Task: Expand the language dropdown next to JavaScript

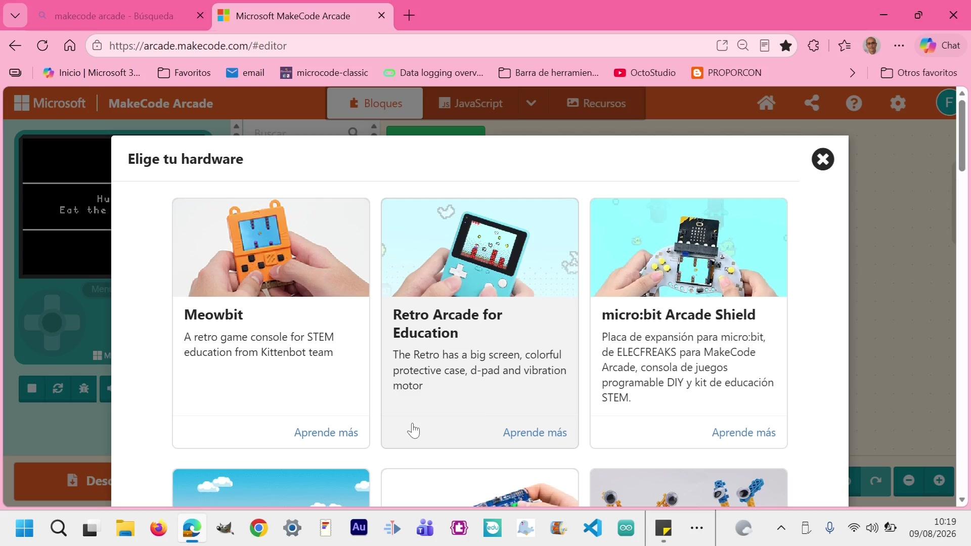Action: (x=531, y=103)
